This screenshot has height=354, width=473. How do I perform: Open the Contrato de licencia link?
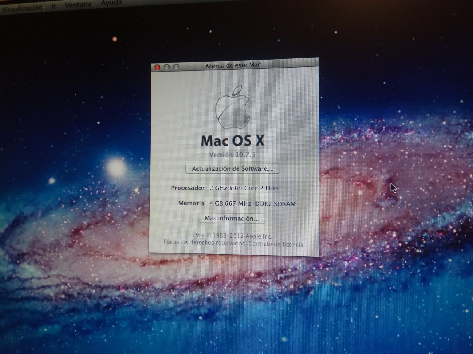[276, 244]
